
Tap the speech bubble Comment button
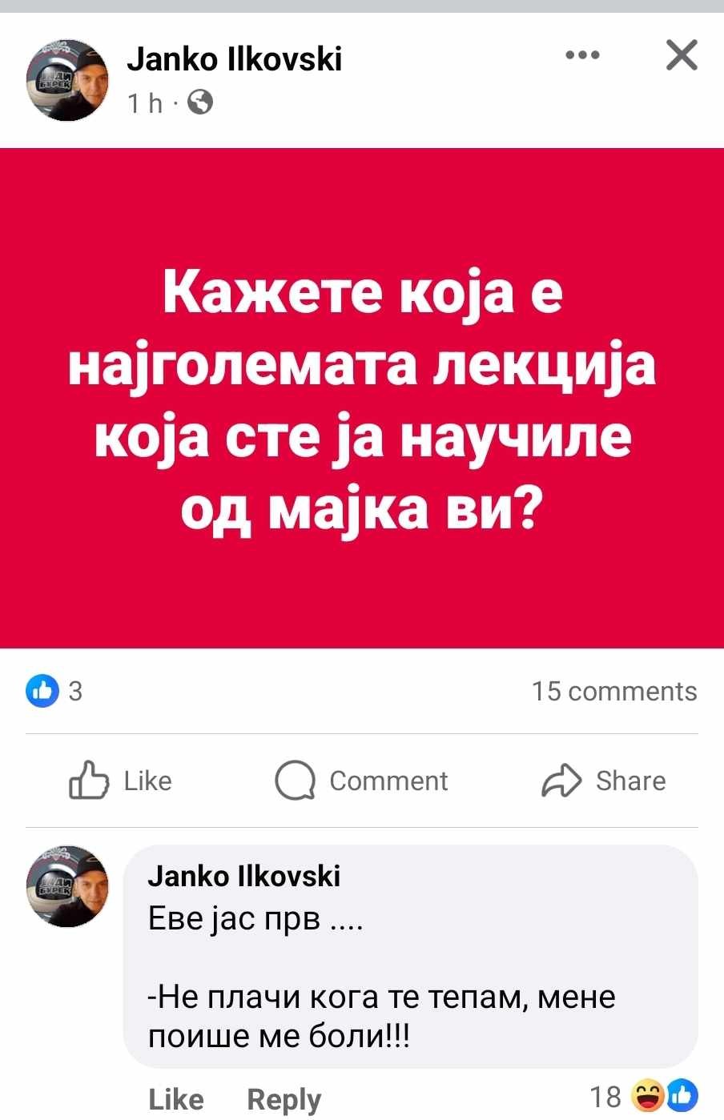pyautogui.click(x=361, y=781)
